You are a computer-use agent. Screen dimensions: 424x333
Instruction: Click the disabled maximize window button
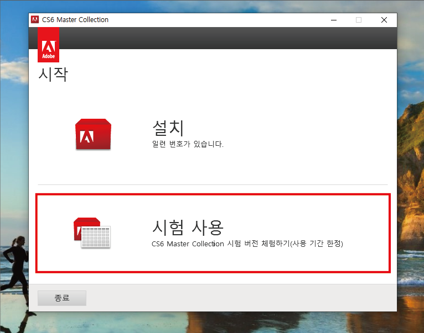[x=359, y=20]
